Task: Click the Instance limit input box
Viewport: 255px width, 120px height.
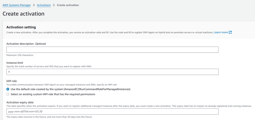Action: pos(112,72)
